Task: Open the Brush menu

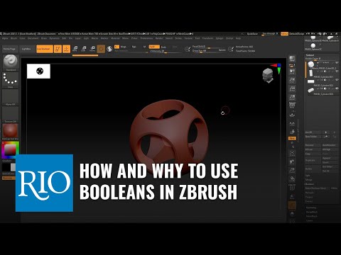Action: click(x=13, y=38)
